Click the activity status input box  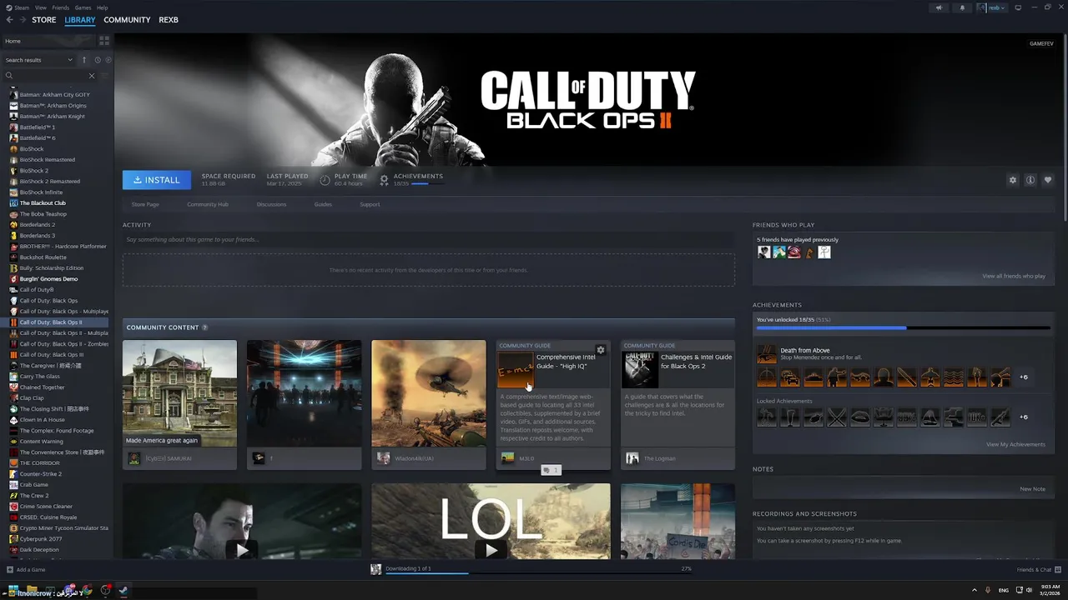tap(428, 240)
